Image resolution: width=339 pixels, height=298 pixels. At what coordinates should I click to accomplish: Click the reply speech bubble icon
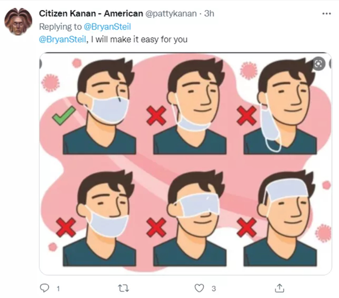click(44, 288)
